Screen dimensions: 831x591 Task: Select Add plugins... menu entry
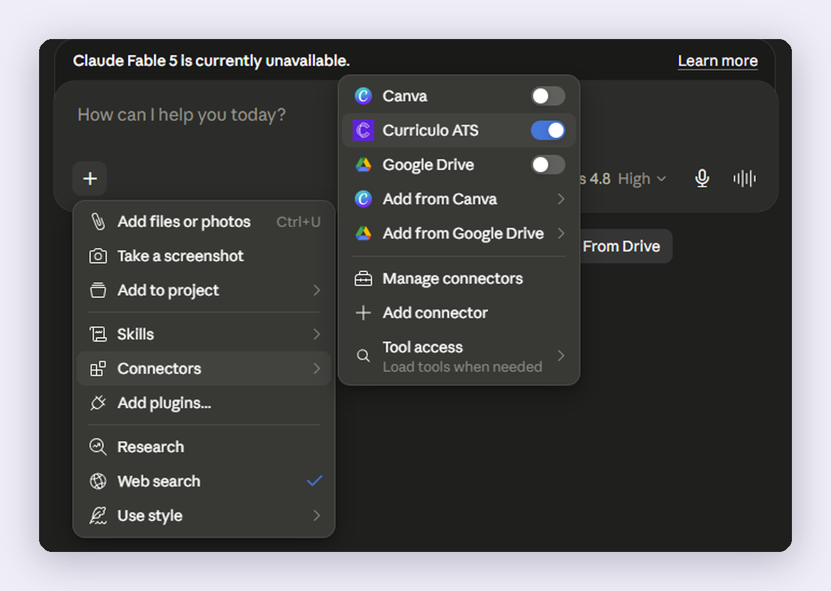coord(204,403)
